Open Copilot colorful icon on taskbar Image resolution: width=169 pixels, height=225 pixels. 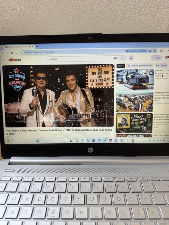click(83, 140)
